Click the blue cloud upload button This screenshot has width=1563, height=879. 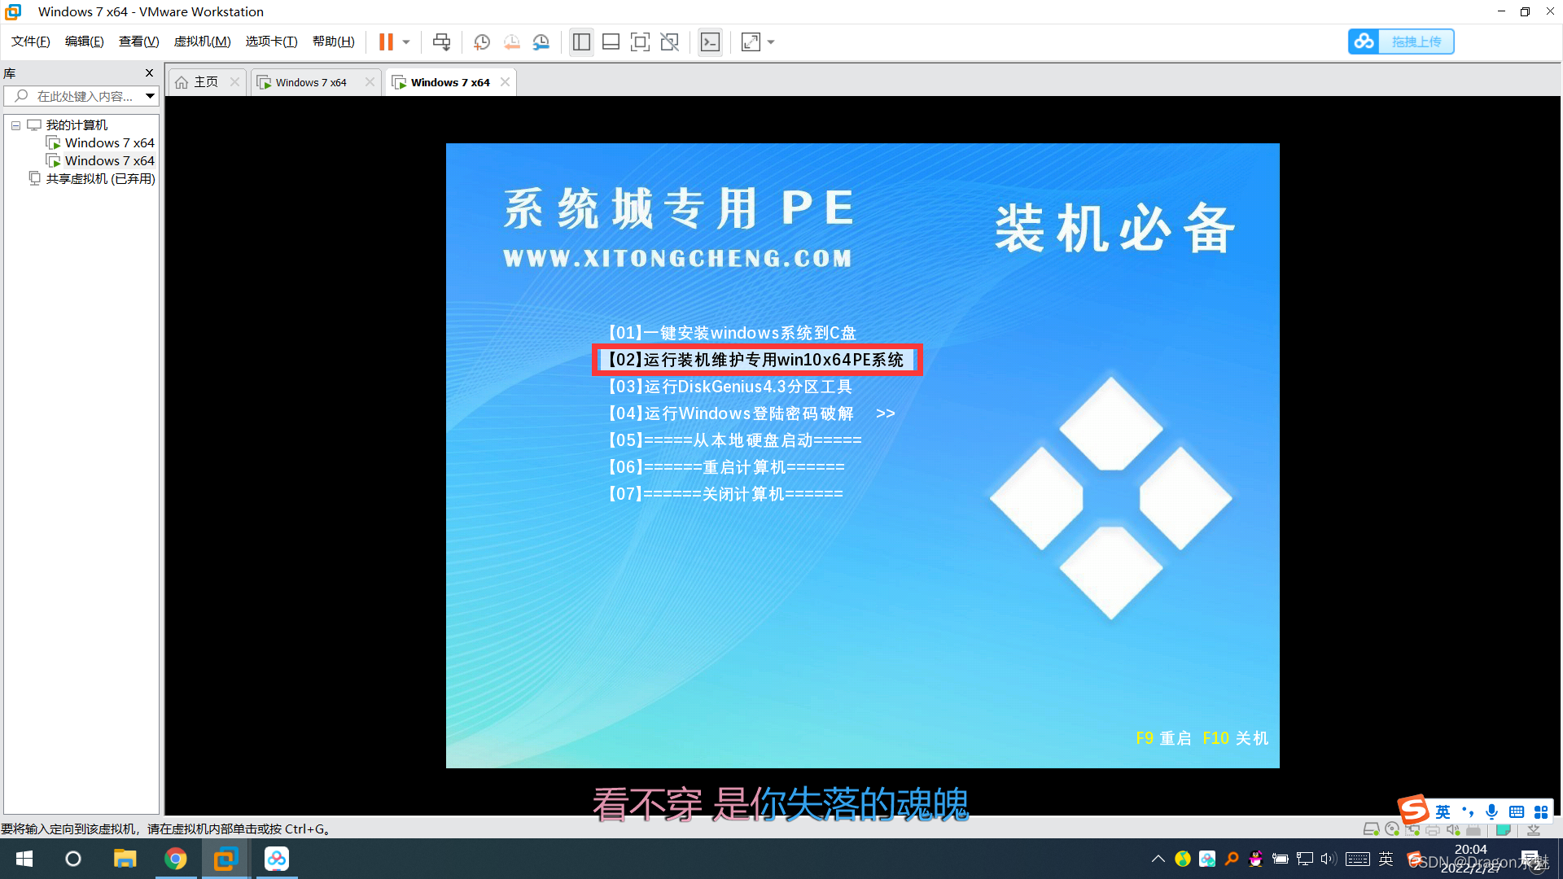tap(1400, 42)
